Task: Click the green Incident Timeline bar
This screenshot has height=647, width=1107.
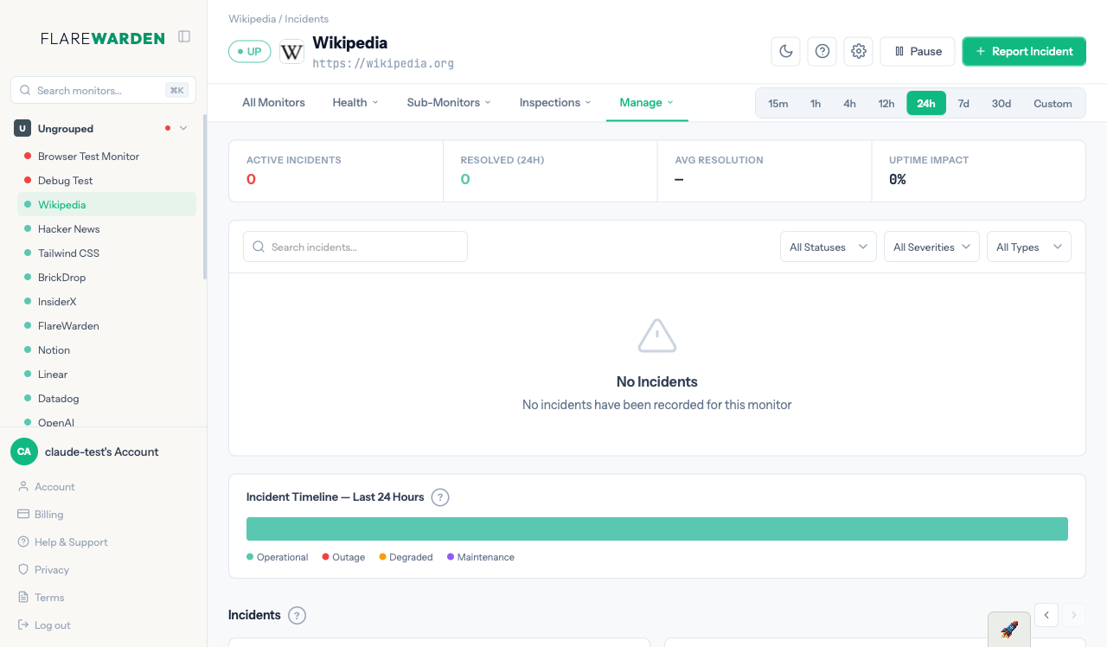Action: click(x=656, y=528)
